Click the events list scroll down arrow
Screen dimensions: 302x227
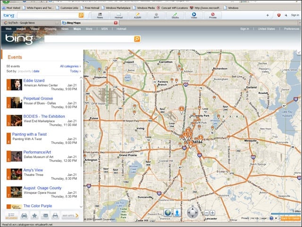pyautogui.click(x=81, y=207)
